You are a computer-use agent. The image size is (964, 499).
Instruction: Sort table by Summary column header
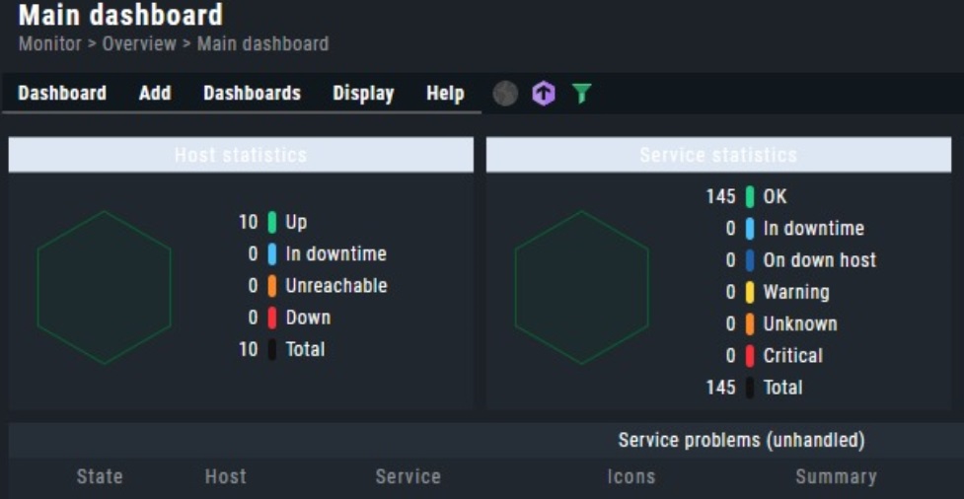pyautogui.click(x=836, y=476)
